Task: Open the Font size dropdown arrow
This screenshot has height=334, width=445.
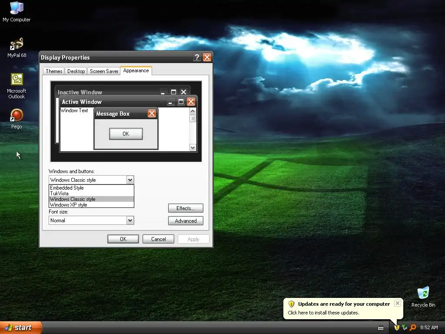Action: coord(130,220)
